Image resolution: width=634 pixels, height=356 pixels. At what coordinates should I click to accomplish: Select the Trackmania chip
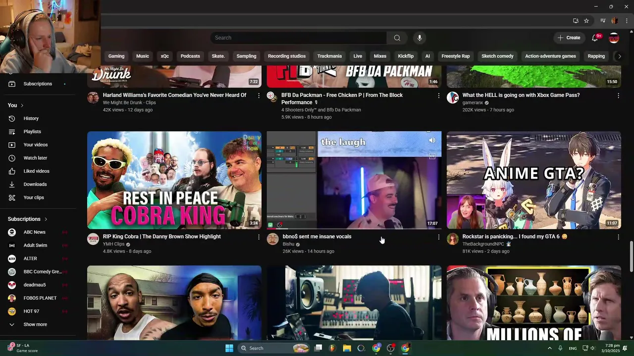tap(329, 56)
